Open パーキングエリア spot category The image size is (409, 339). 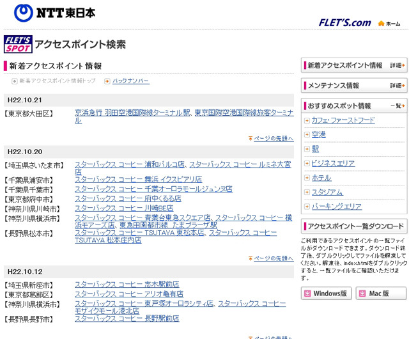pyautogui.click(x=337, y=207)
